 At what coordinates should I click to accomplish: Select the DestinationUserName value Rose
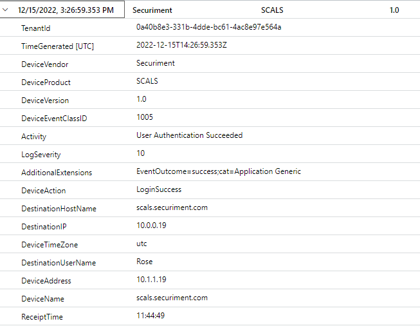coord(144,262)
